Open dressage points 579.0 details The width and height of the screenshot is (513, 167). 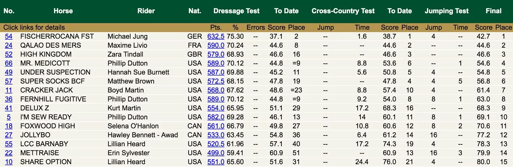[x=216, y=55]
